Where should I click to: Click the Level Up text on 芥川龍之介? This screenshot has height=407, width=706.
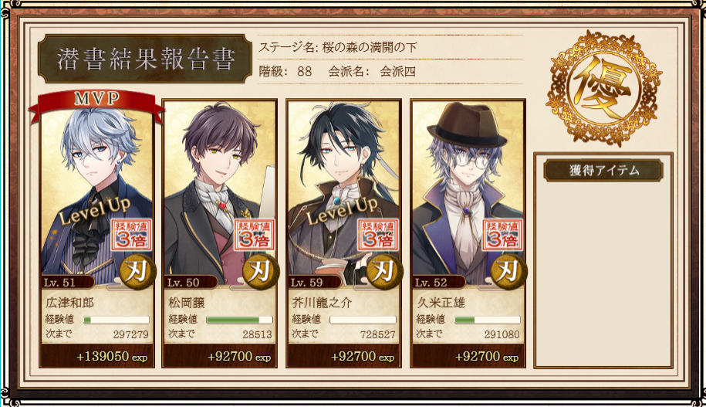pyautogui.click(x=342, y=211)
